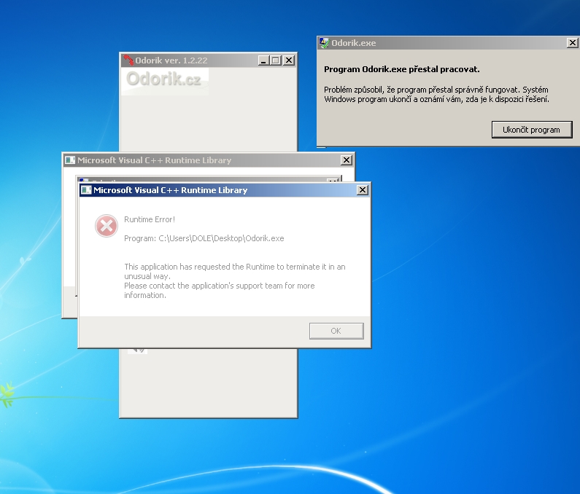This screenshot has height=494, width=580.
Task: Click the background Runtime Library title bar icon
Action: point(70,160)
